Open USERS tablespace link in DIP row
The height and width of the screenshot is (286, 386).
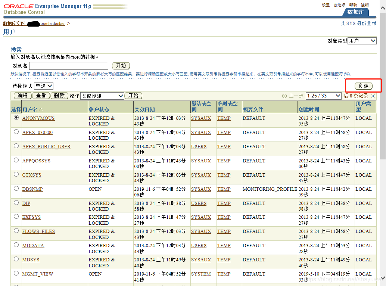(199, 203)
